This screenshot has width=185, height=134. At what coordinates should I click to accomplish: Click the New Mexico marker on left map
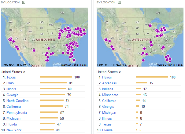[x=34, y=50]
